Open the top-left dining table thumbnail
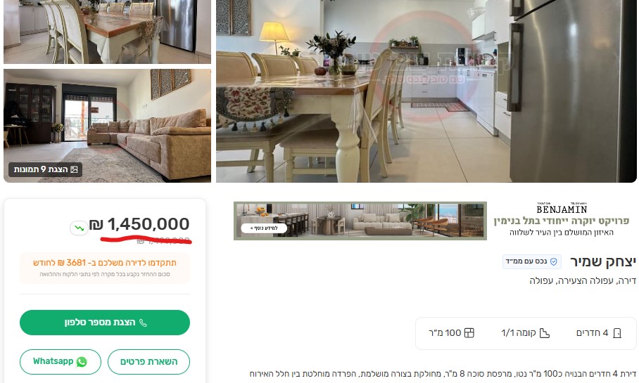 (107, 32)
